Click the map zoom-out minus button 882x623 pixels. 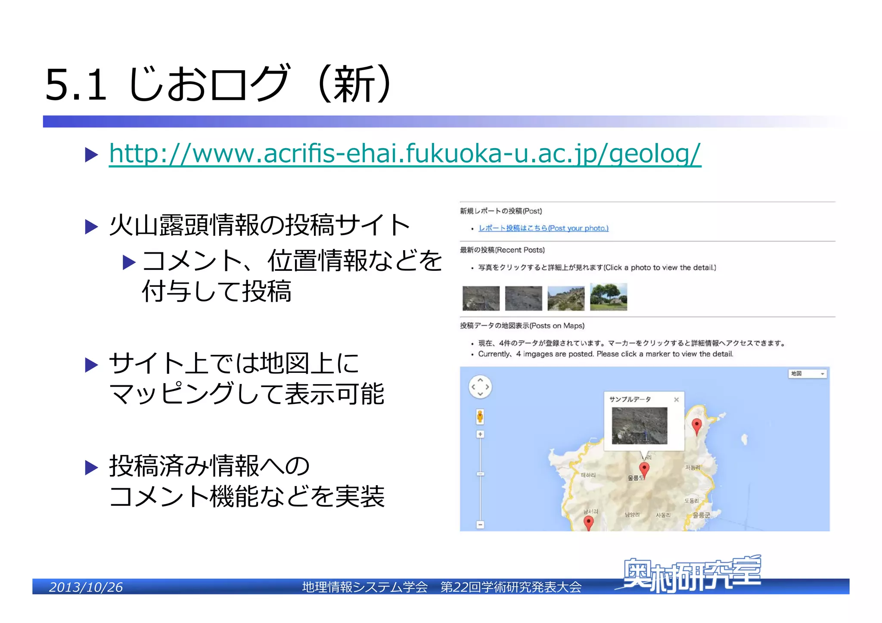pyautogui.click(x=480, y=524)
